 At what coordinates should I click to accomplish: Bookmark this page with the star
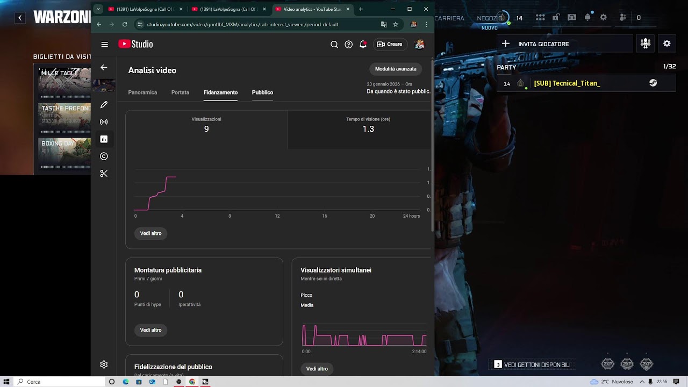[x=396, y=24]
